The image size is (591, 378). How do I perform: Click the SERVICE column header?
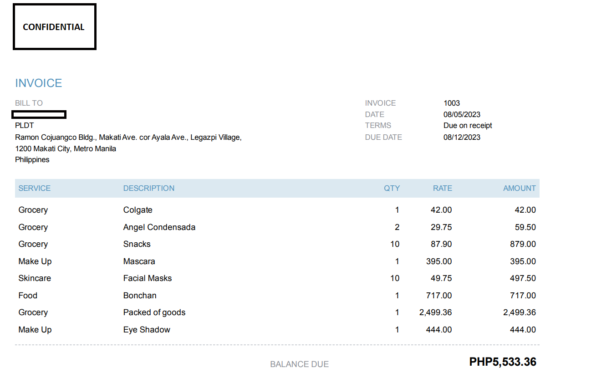pos(35,188)
